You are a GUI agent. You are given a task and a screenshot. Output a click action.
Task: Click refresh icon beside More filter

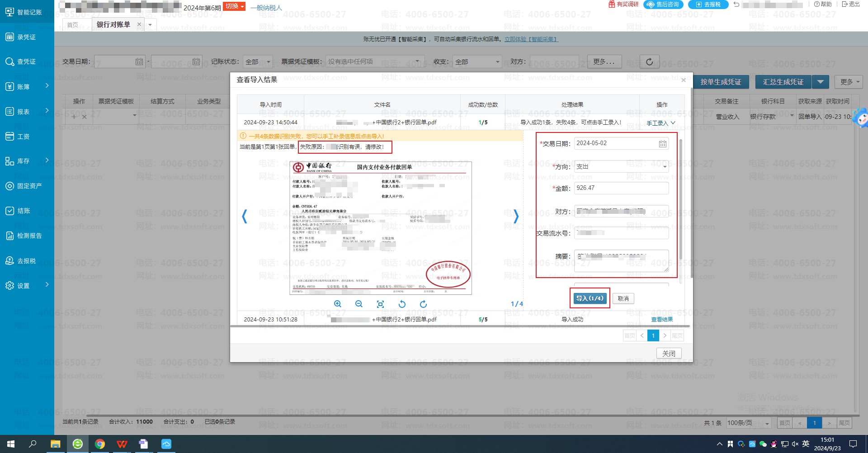(649, 62)
